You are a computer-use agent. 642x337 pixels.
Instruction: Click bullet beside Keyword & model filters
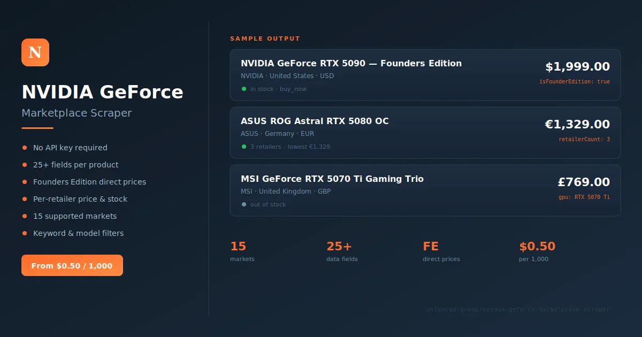[x=24, y=233]
